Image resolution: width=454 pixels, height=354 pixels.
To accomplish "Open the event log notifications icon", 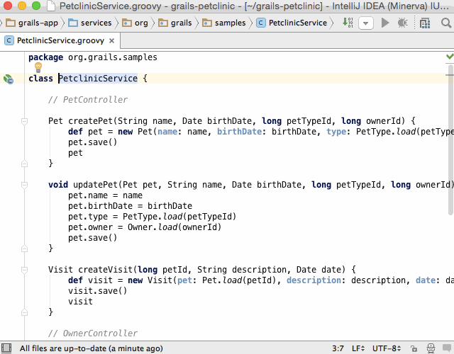I will click(x=447, y=348).
